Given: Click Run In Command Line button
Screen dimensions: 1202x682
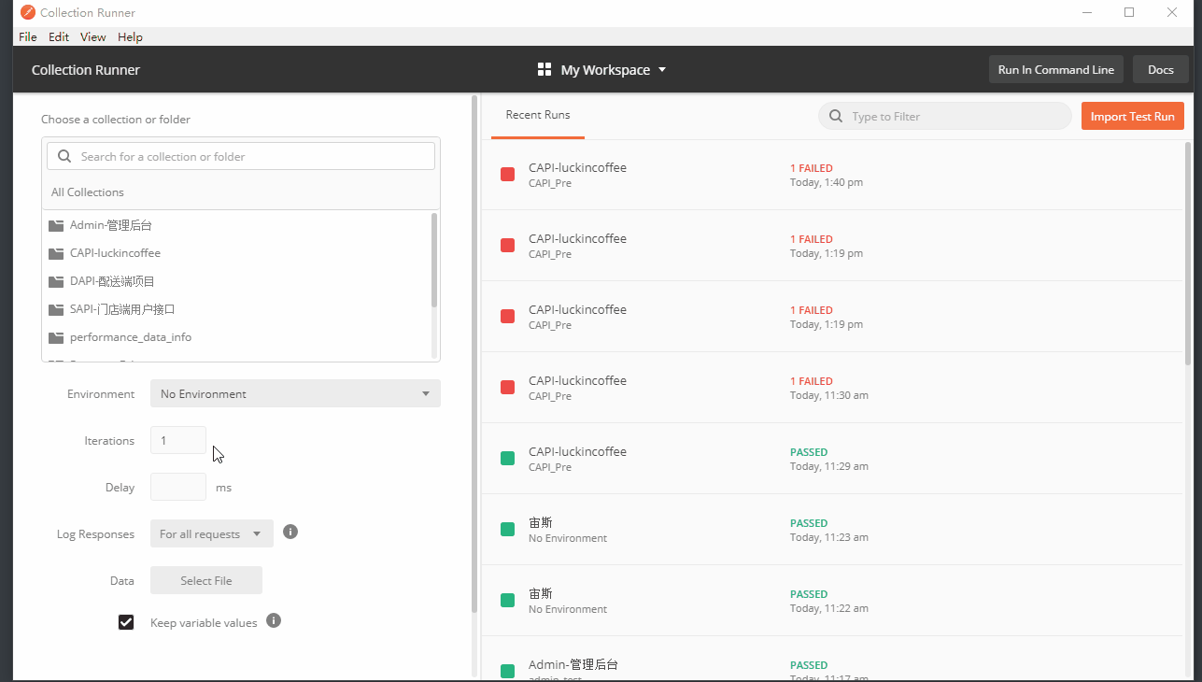Looking at the screenshot, I should [x=1056, y=70].
